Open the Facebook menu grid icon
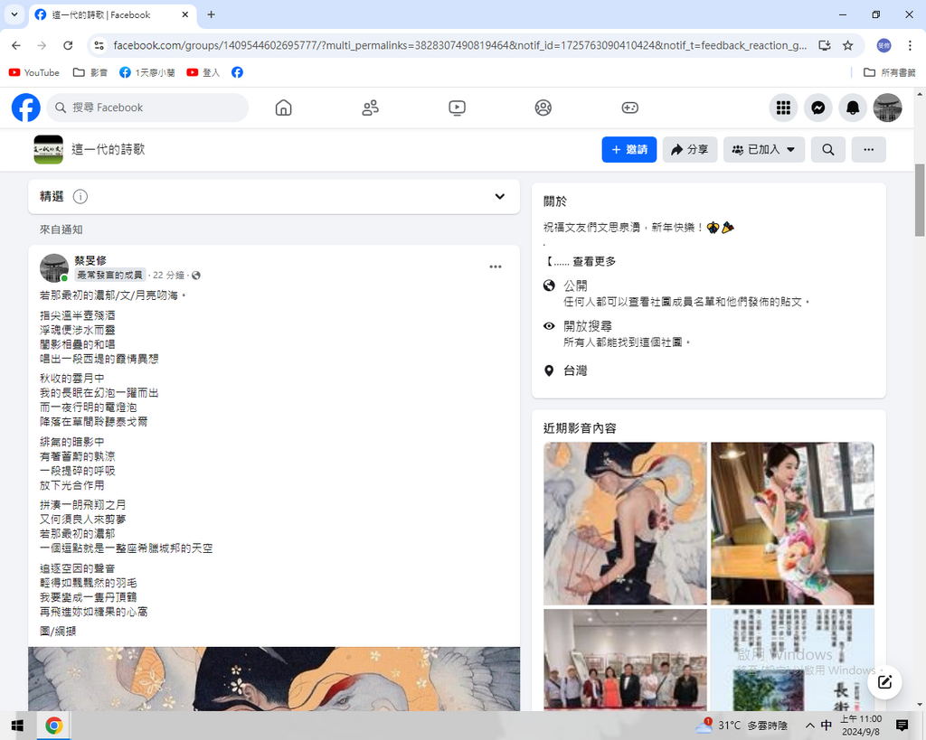Screen dimensions: 926x740 [783, 108]
